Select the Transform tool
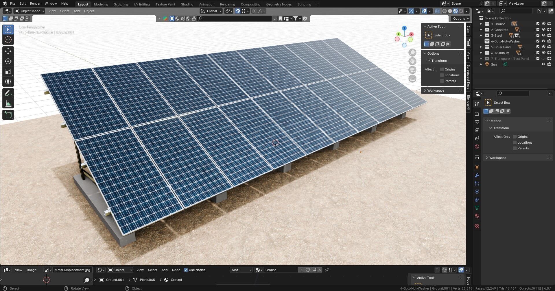This screenshot has width=555, height=291. pyautogui.click(x=8, y=81)
